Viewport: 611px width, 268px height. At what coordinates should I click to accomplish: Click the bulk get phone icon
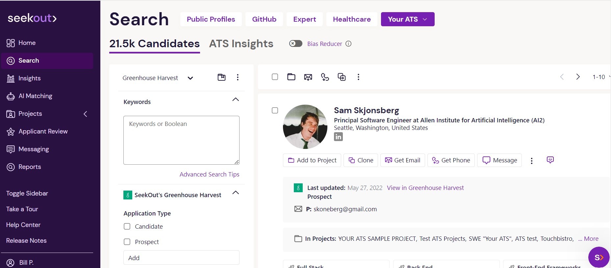click(x=325, y=77)
